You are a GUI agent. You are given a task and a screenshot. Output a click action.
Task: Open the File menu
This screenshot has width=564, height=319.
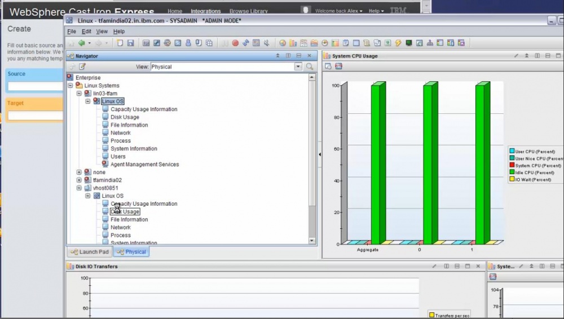[x=72, y=32]
